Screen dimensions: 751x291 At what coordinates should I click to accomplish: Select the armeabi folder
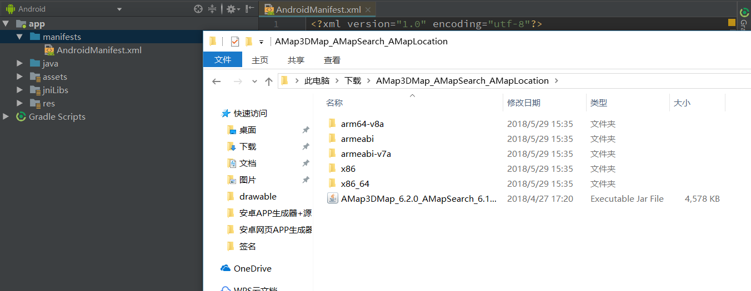(357, 139)
